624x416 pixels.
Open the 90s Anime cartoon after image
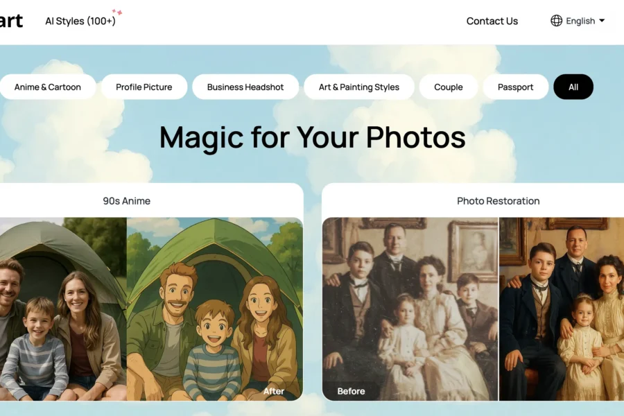(215, 309)
